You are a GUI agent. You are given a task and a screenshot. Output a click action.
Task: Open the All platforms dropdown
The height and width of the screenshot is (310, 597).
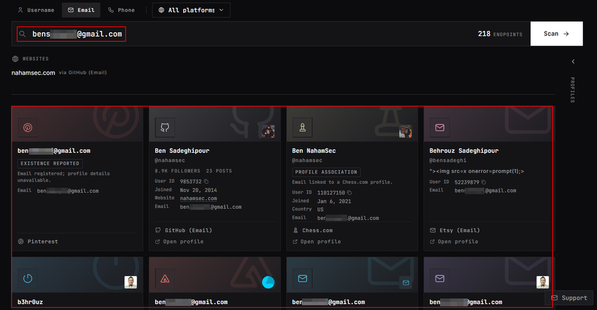tap(191, 10)
